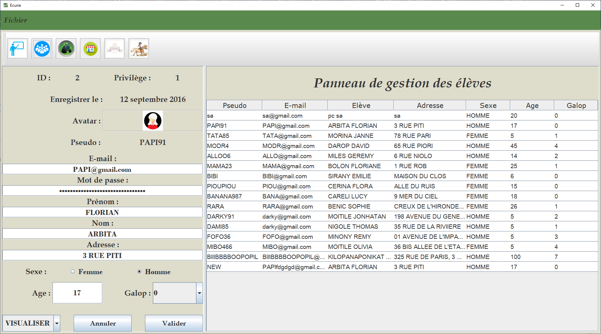Screen dimensions: 601x334
Task: Sort table by Age column header
Action: (532, 106)
